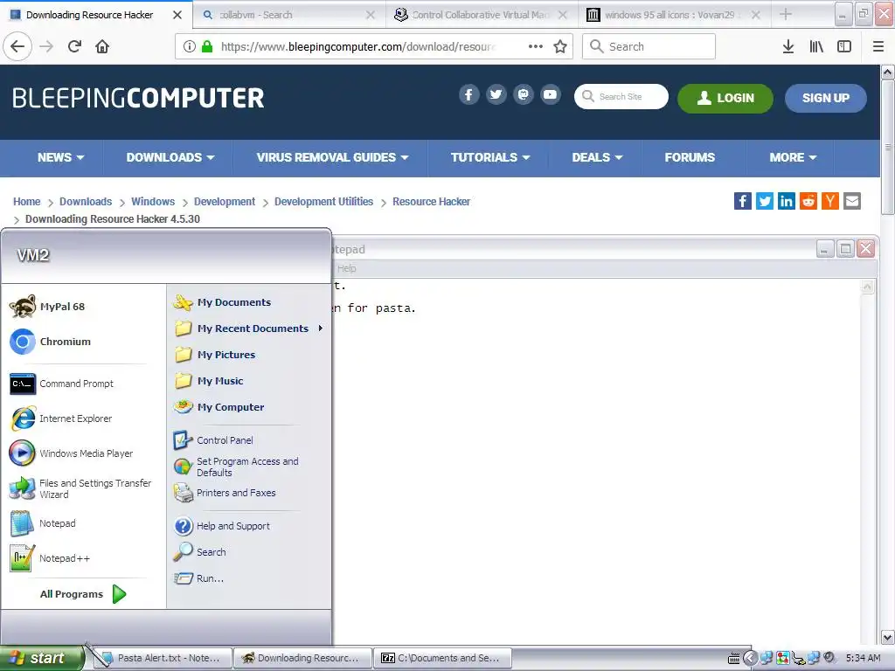
Task: Share page via LinkedIn icon
Action: coord(787,201)
